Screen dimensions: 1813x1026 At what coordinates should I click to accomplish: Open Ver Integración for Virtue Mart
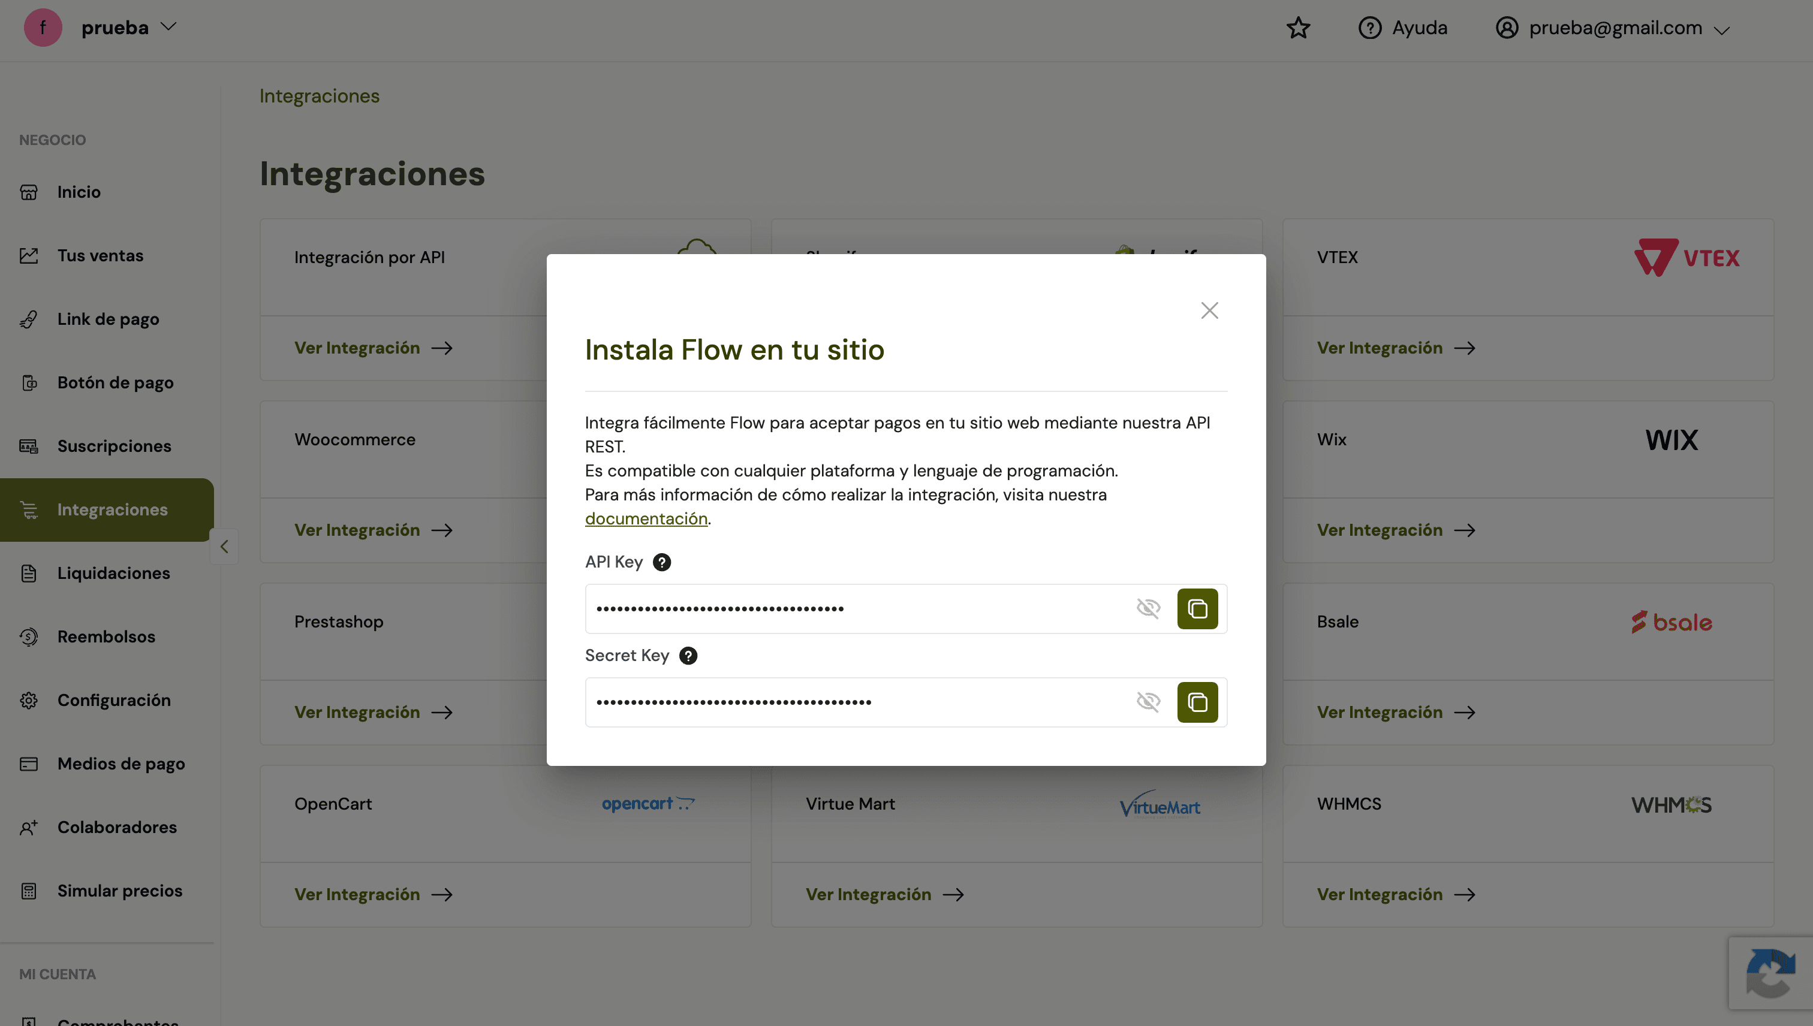[x=885, y=894]
